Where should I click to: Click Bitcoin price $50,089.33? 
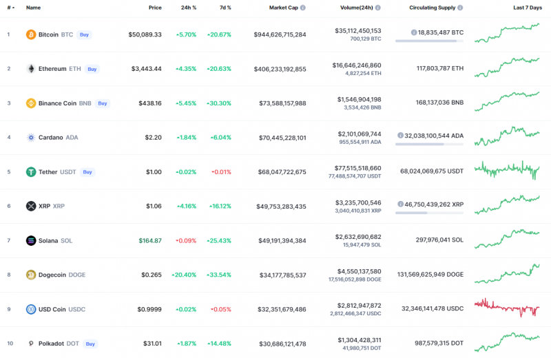145,34
